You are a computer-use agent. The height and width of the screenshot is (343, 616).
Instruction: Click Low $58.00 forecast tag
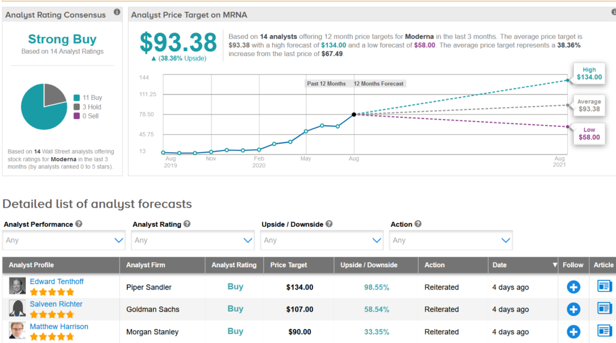pyautogui.click(x=590, y=134)
